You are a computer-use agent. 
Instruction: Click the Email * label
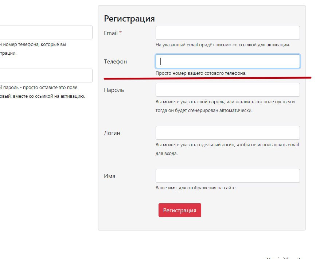(x=113, y=33)
